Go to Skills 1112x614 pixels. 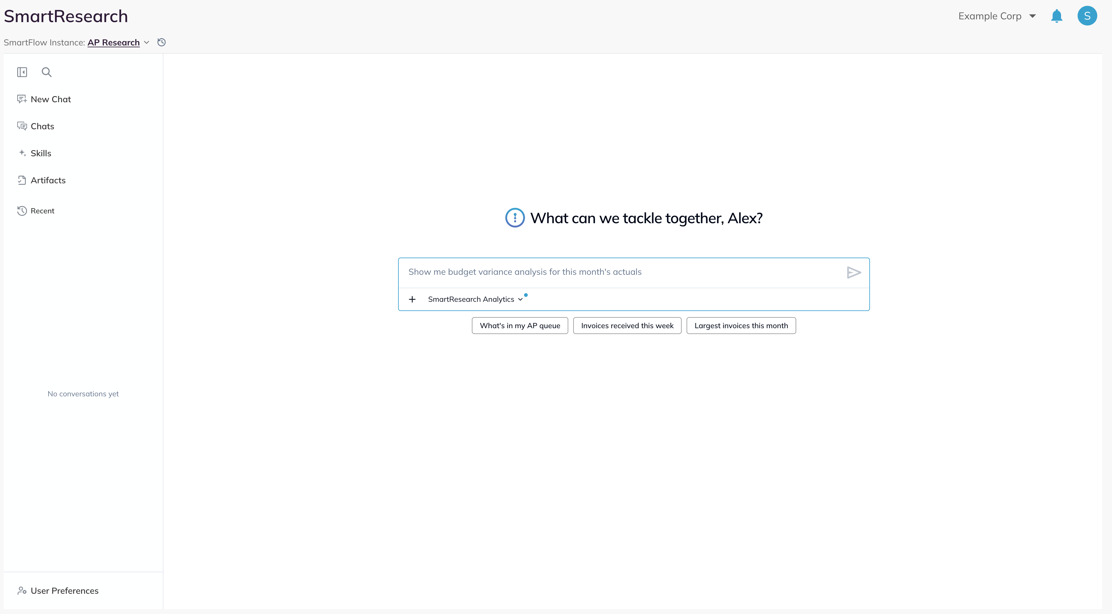tap(34, 153)
